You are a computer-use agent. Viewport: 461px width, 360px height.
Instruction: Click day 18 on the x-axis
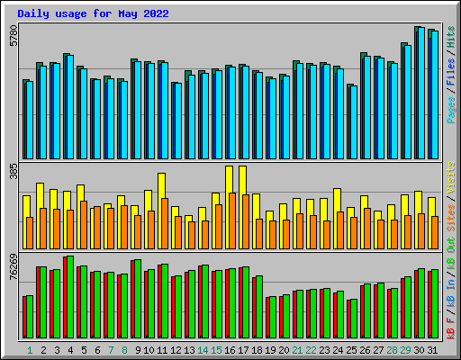point(257,350)
